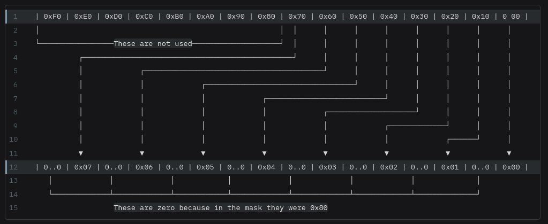Click the 0x70 value in line 1
548x224 pixels.
coord(297,17)
